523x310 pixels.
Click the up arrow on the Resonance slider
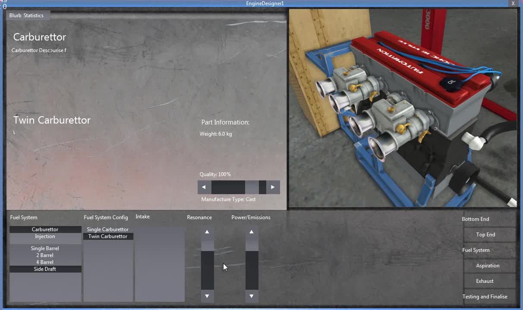[207, 232]
